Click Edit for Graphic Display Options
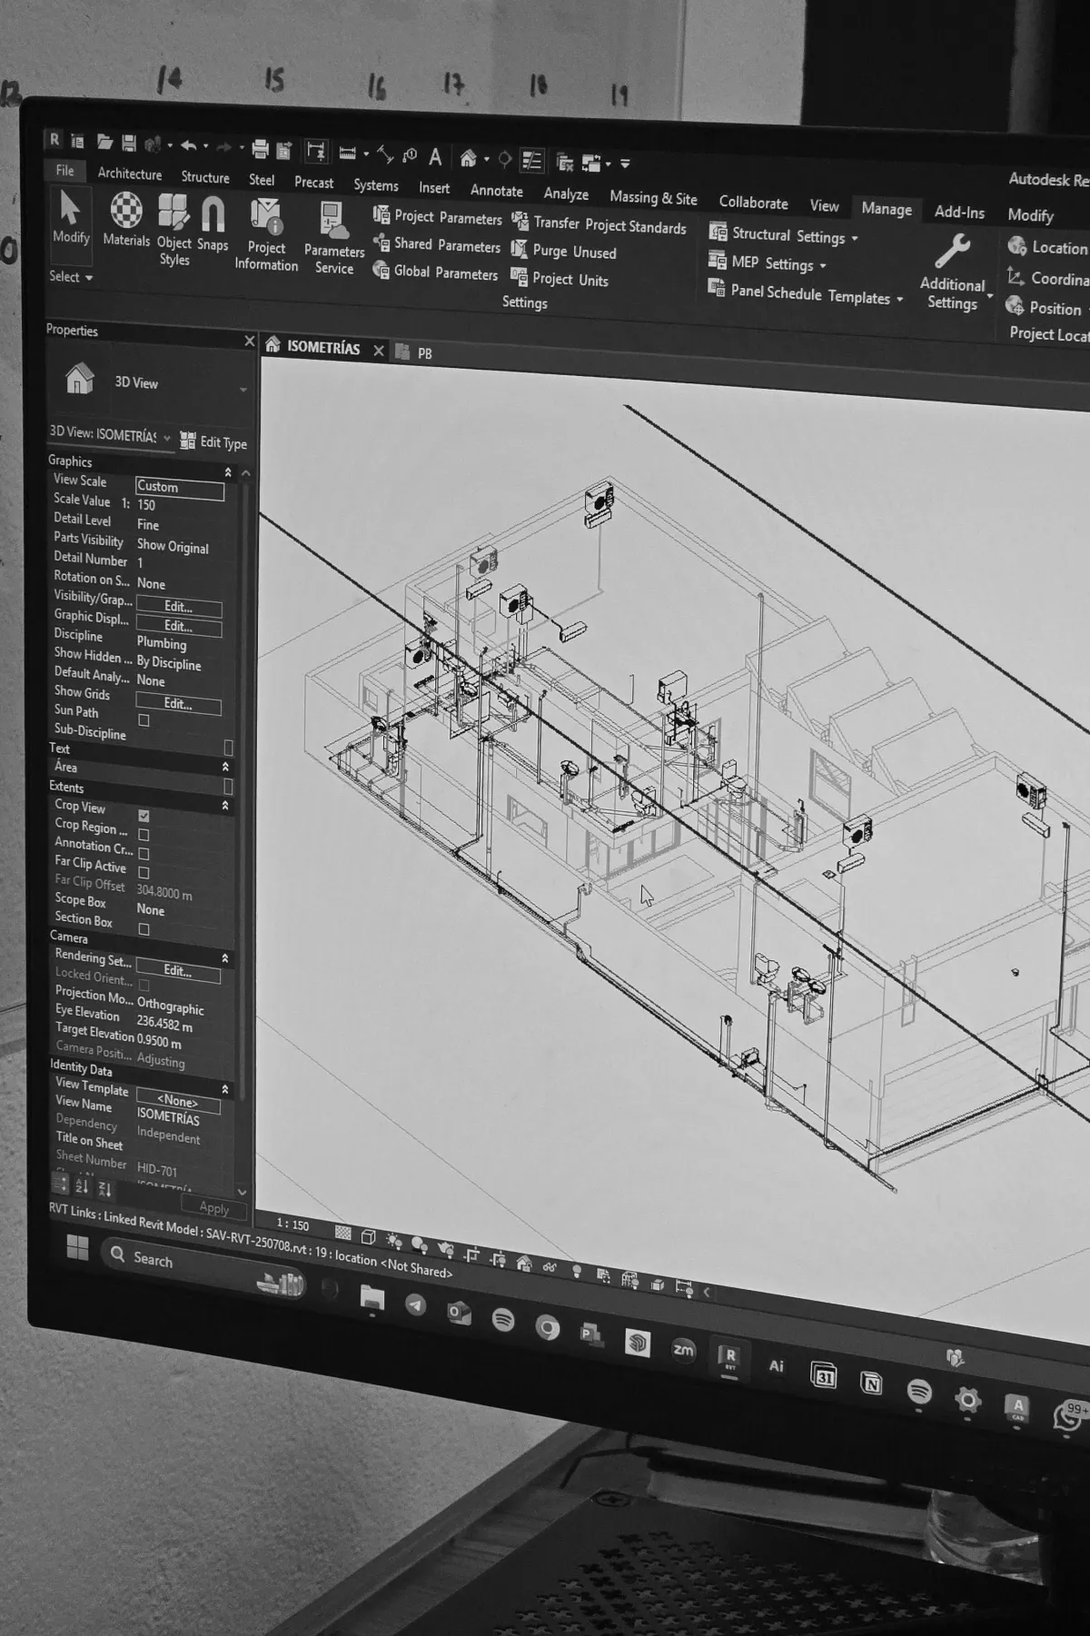 [x=179, y=626]
